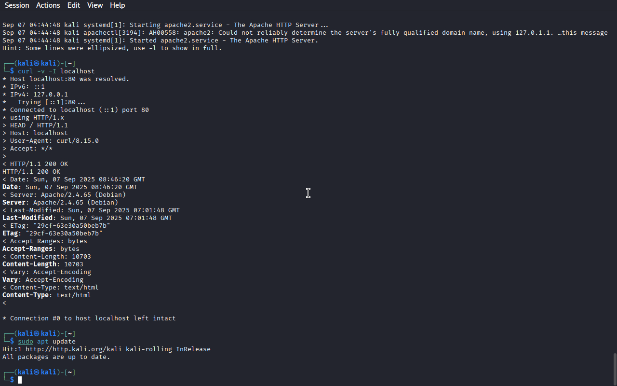Click the curl -v -I localhost command text

tap(56, 71)
